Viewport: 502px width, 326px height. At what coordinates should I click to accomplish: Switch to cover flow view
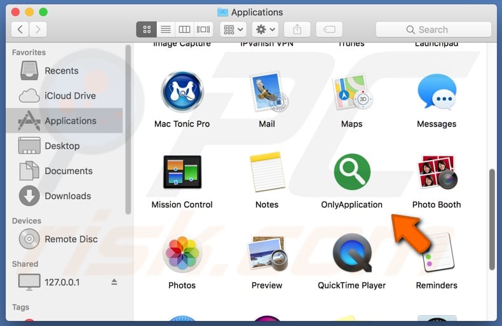pos(203,29)
